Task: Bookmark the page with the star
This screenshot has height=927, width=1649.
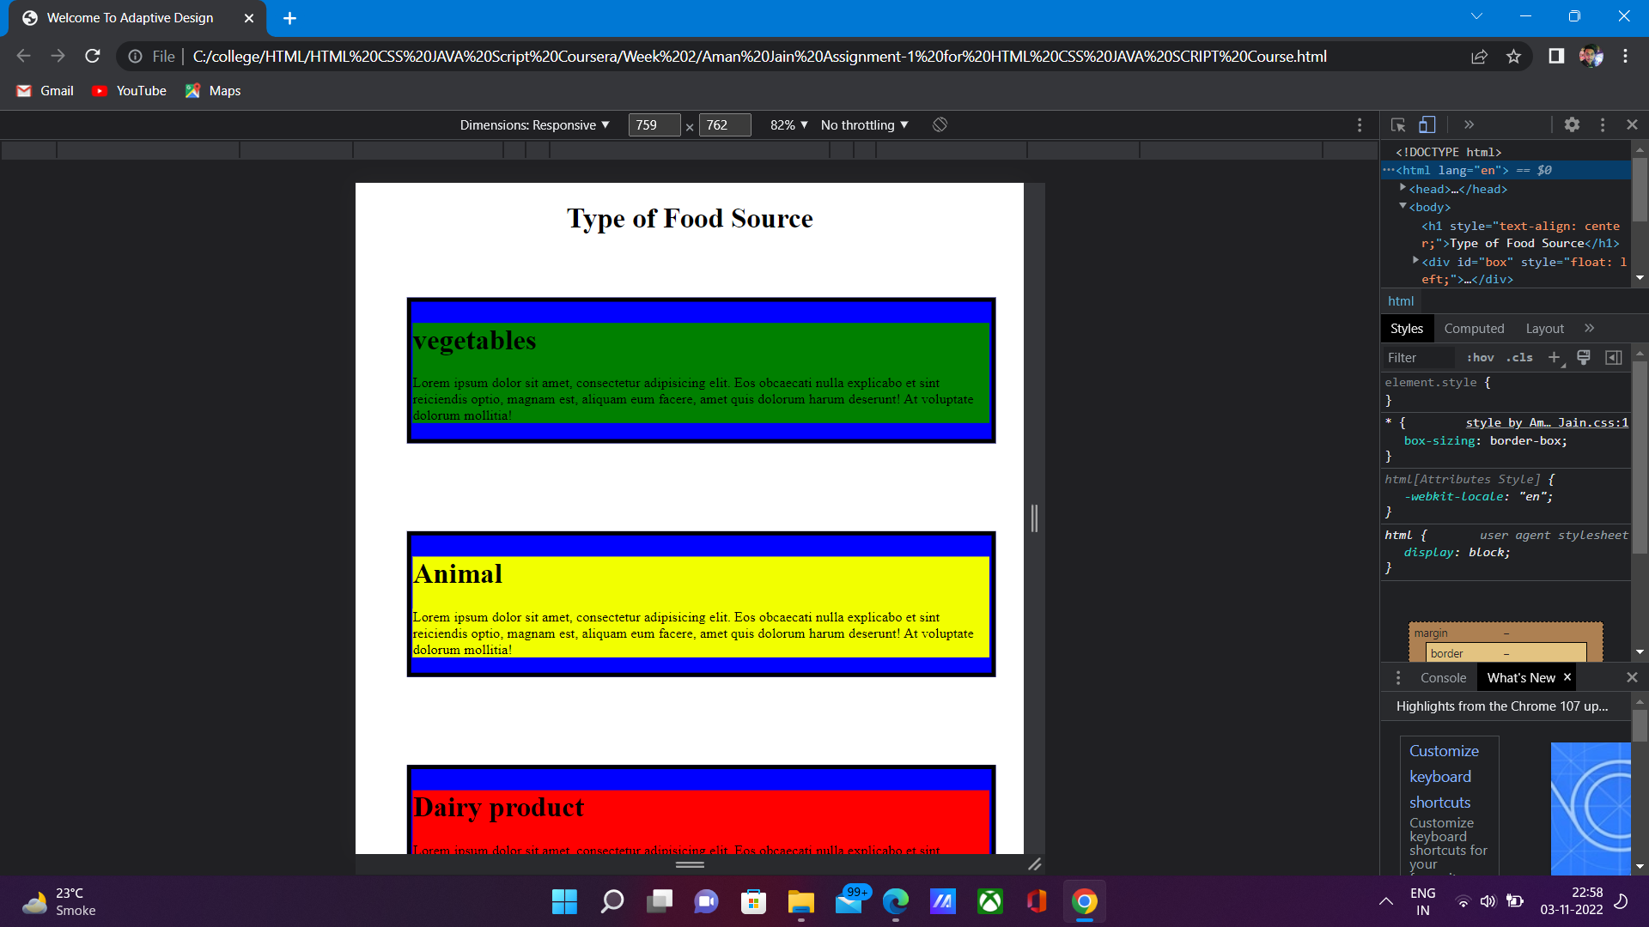Action: pos(1513,56)
